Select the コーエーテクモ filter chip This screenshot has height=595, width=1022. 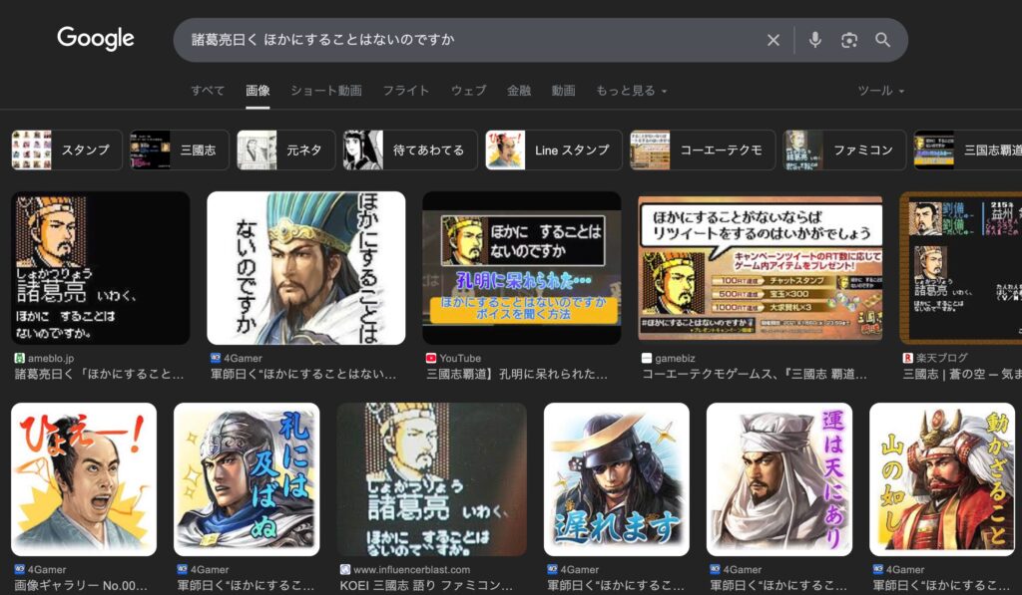click(703, 150)
